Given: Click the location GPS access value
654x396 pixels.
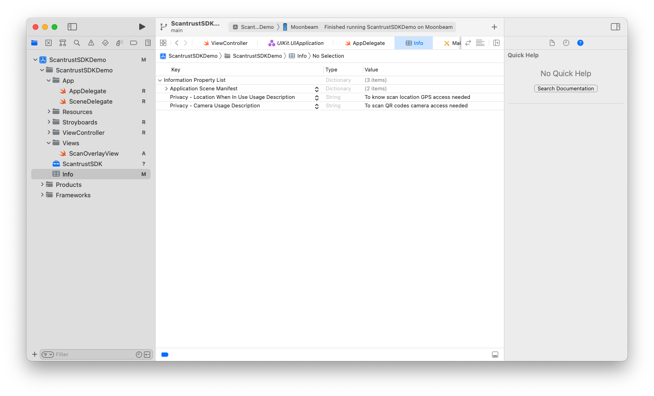Looking at the screenshot, I should pos(417,97).
